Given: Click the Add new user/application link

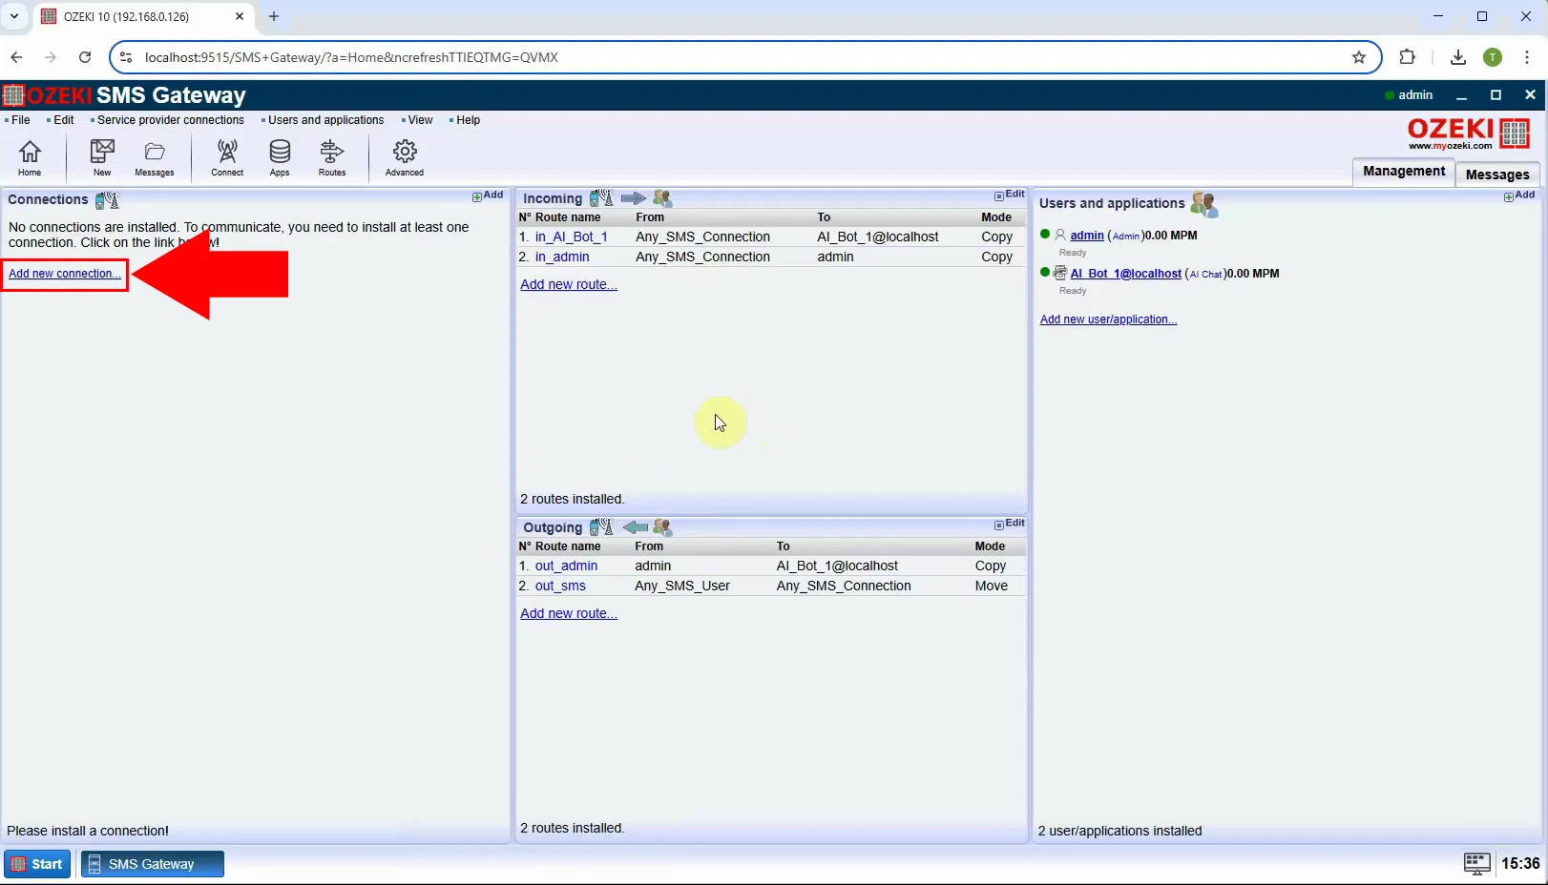Looking at the screenshot, I should click(x=1108, y=319).
